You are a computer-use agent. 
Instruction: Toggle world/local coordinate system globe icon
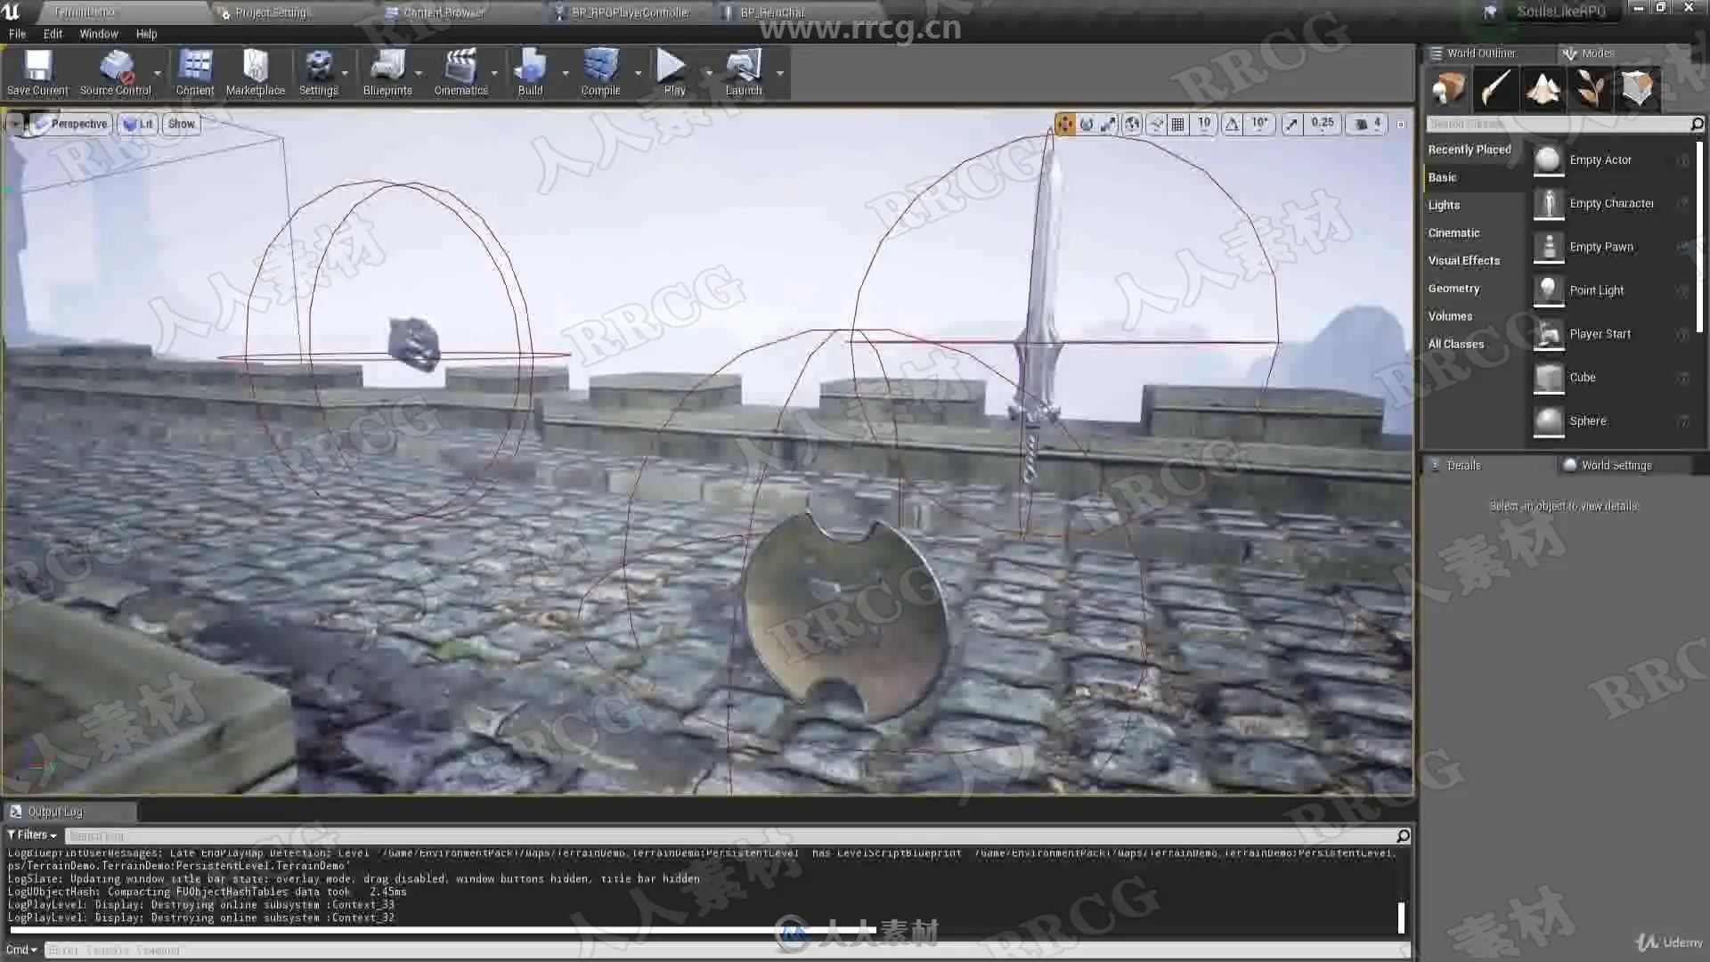[1132, 124]
